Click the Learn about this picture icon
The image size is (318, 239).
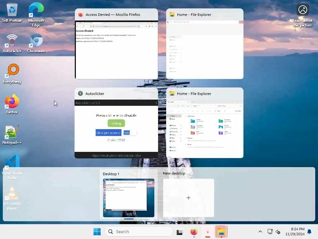point(302,15)
